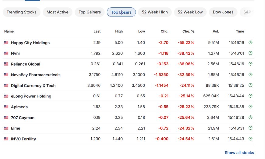265x159 pixels.
Task: Open the 52 Week High tab
Action: [155, 12]
